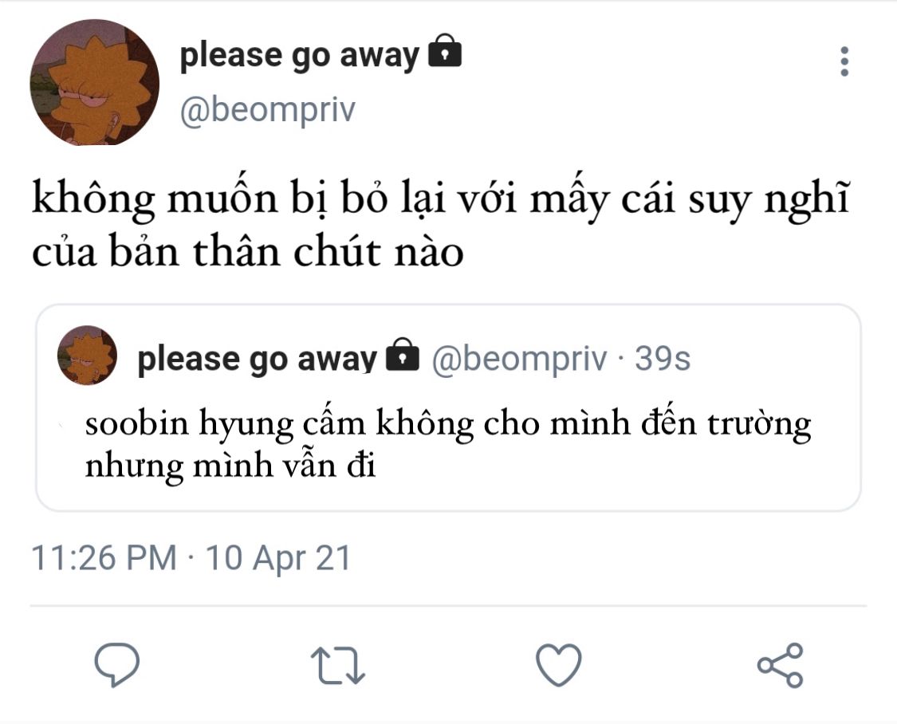Open the large Lisa Simpson profile picture
This screenshot has width=897, height=724.
click(94, 82)
